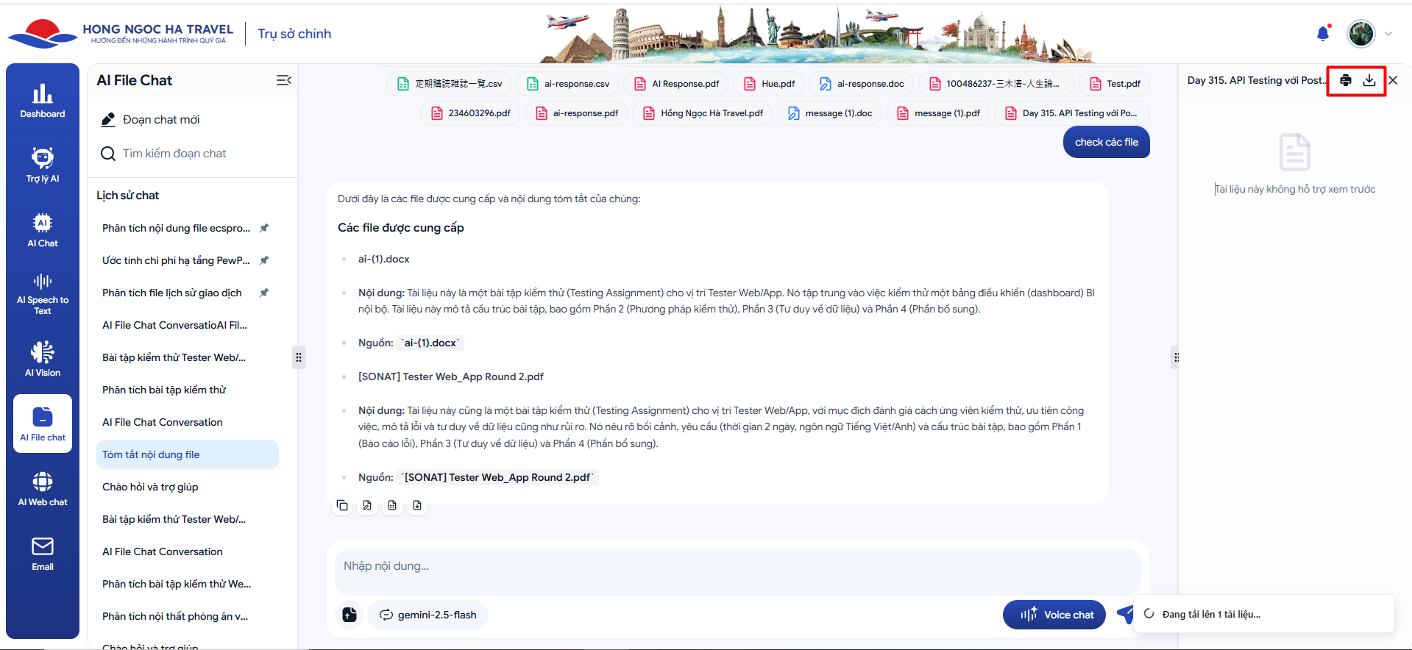Open the Email section in sidebar
Image resolution: width=1412 pixels, height=650 pixels.
(x=43, y=554)
